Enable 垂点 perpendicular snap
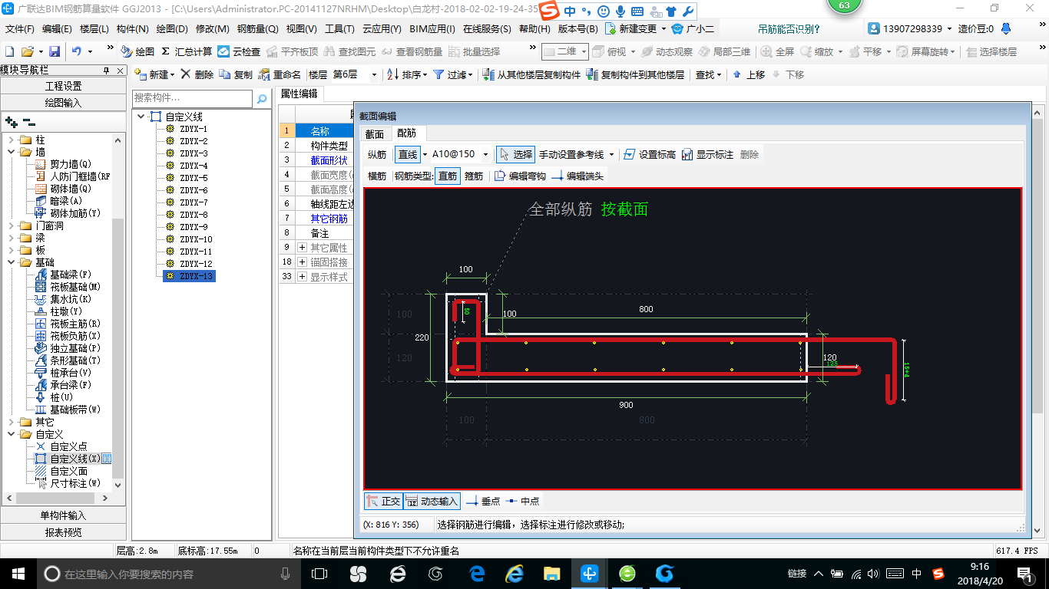The image size is (1049, 589). tap(483, 501)
